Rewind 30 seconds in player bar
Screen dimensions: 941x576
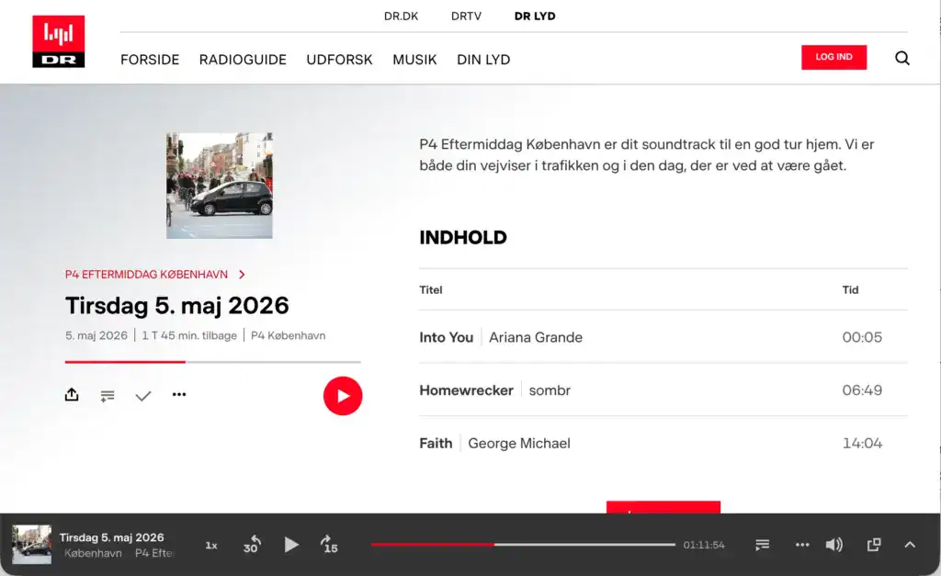pyautogui.click(x=252, y=544)
